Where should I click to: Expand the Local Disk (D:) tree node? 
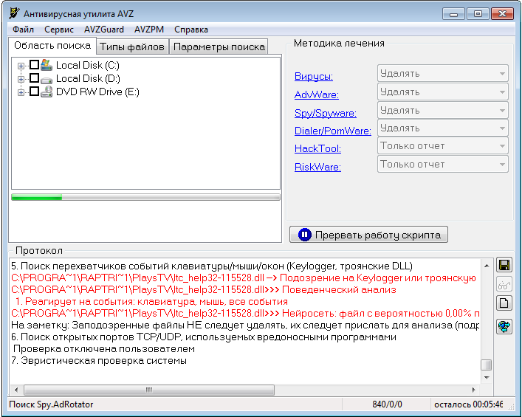[21, 79]
